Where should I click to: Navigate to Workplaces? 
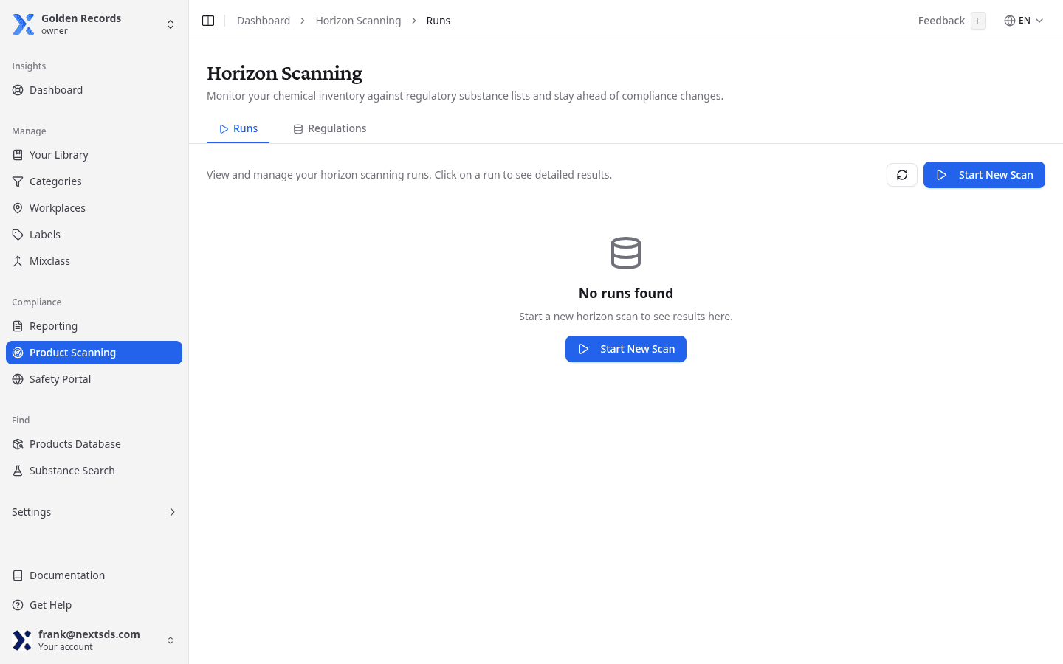pyautogui.click(x=58, y=207)
